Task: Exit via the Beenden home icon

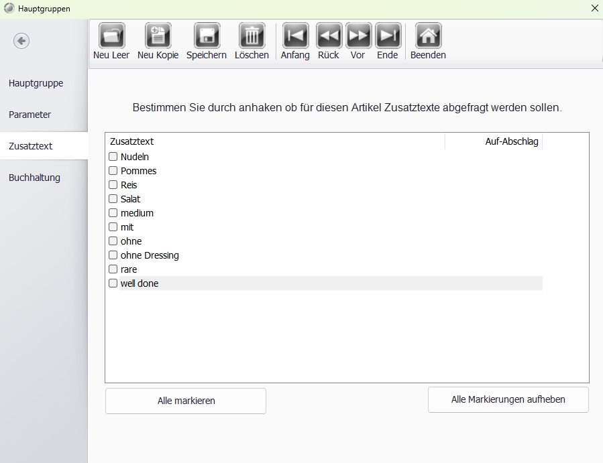Action: pos(429,36)
